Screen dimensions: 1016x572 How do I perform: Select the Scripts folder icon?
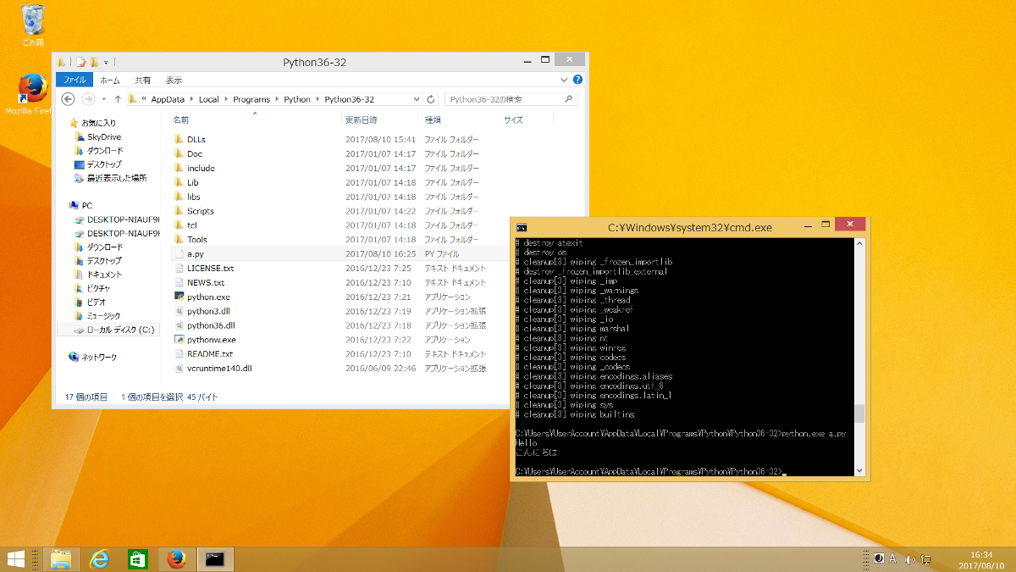point(179,211)
